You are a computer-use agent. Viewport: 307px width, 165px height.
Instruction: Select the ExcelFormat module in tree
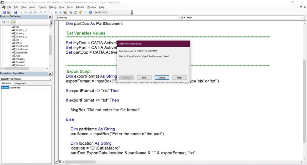click(x=22, y=49)
